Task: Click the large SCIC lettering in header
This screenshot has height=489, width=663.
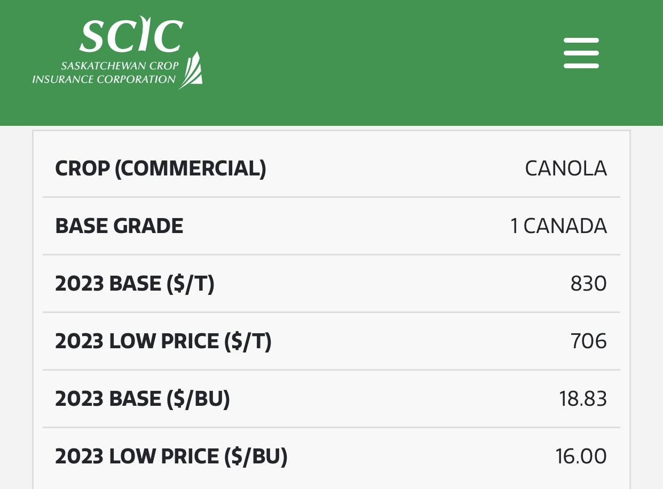Action: point(131,36)
